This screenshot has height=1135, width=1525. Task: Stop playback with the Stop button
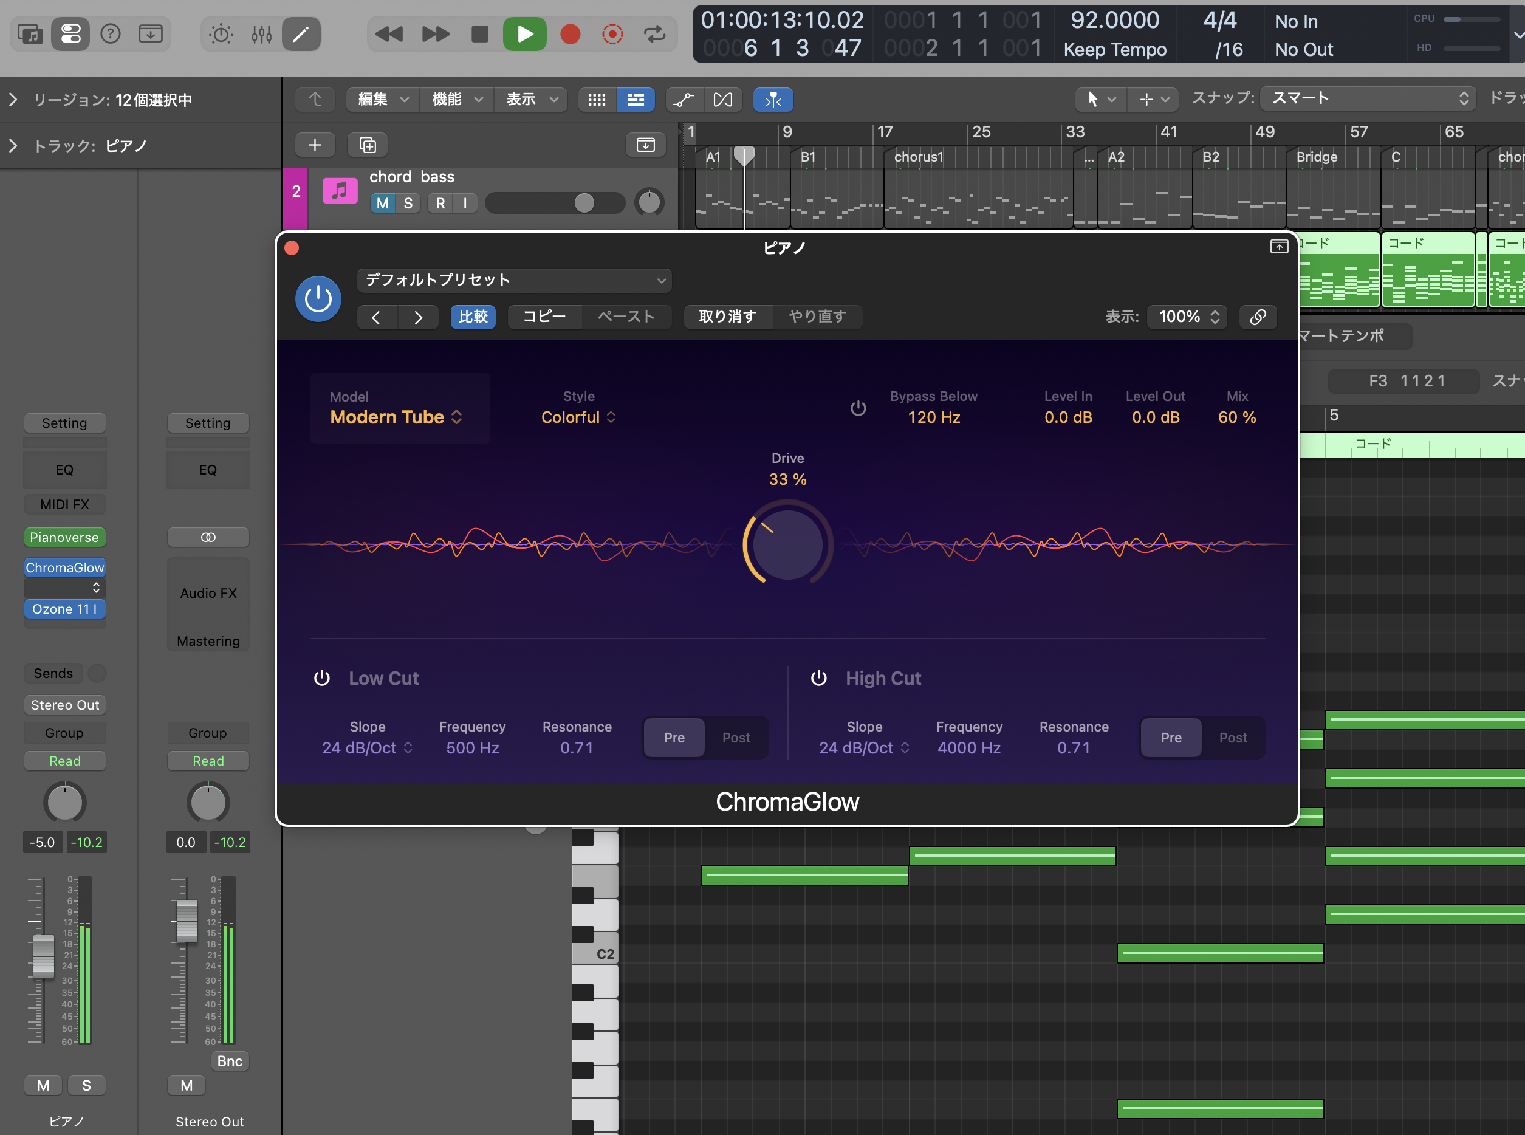[x=480, y=33]
